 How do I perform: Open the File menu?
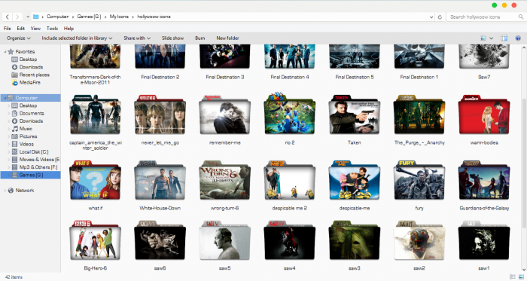point(7,28)
